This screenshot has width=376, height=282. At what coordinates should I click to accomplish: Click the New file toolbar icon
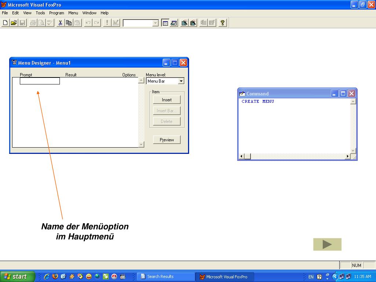[x=5, y=23]
